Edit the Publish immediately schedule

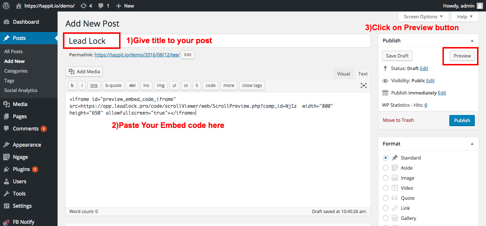[x=442, y=93]
